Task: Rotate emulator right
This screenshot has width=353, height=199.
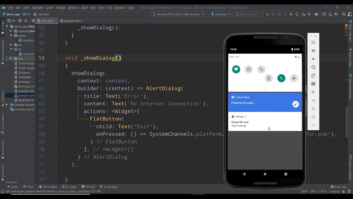Action: (x=313, y=75)
